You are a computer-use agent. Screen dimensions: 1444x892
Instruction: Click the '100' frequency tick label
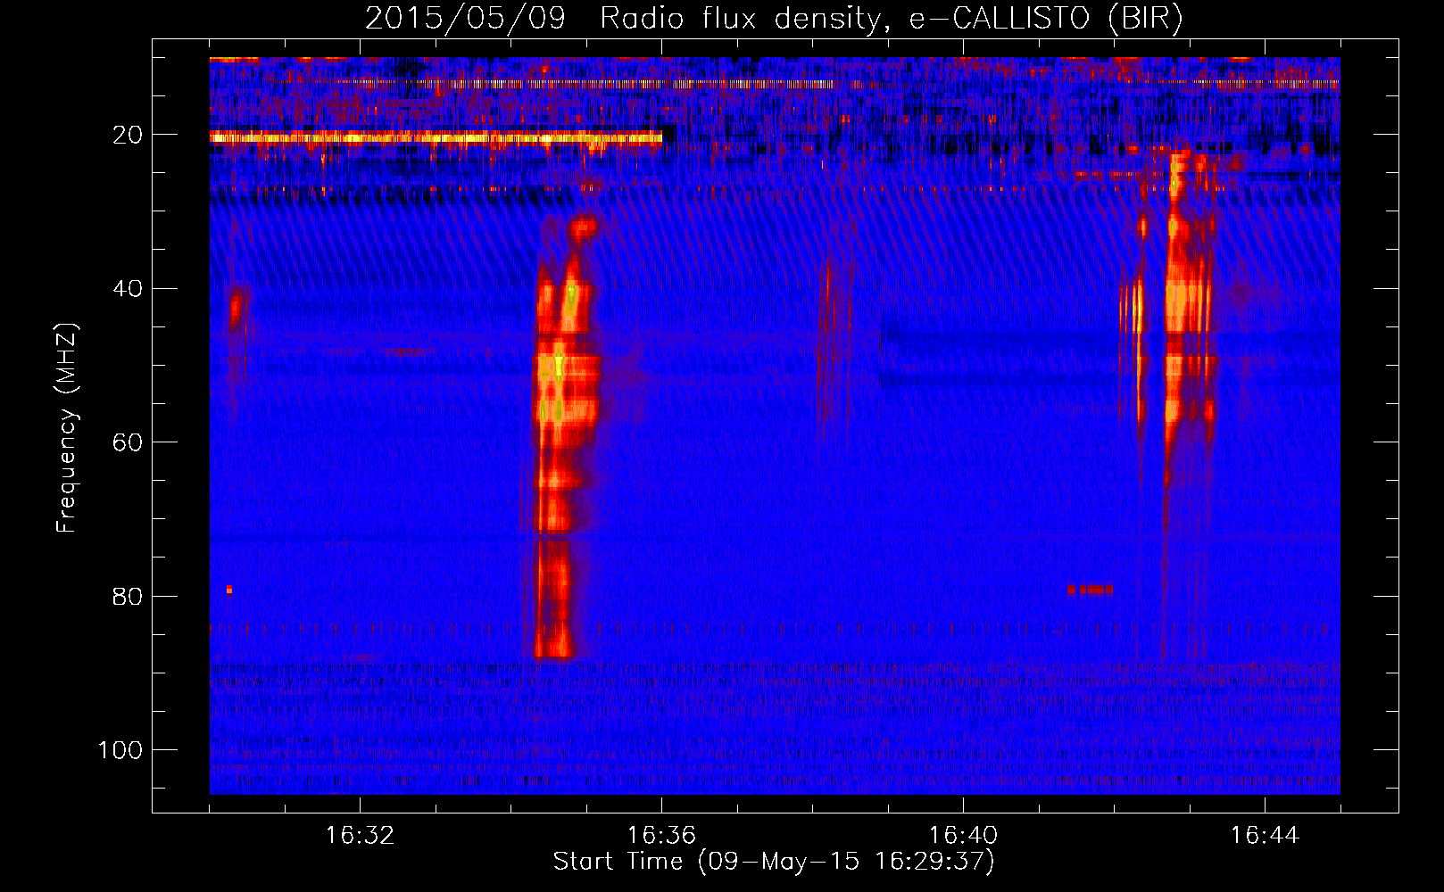[x=120, y=750]
